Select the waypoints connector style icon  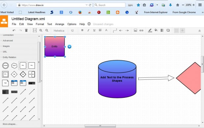coord(115,31)
